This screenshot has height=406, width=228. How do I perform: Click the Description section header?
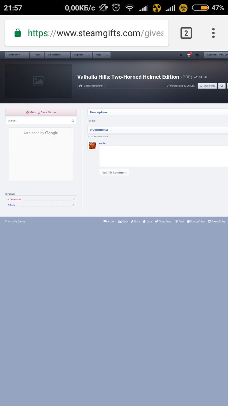pos(98,112)
